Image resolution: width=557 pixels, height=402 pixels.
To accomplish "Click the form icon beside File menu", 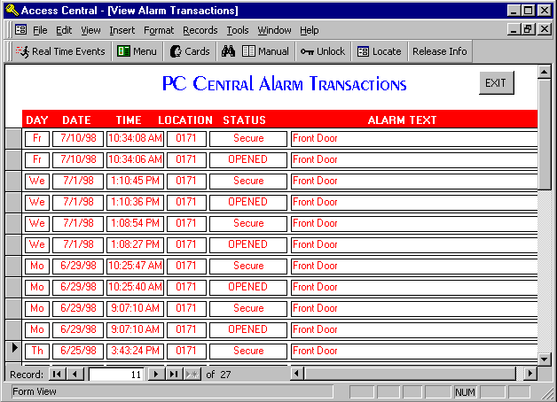I will pos(20,30).
